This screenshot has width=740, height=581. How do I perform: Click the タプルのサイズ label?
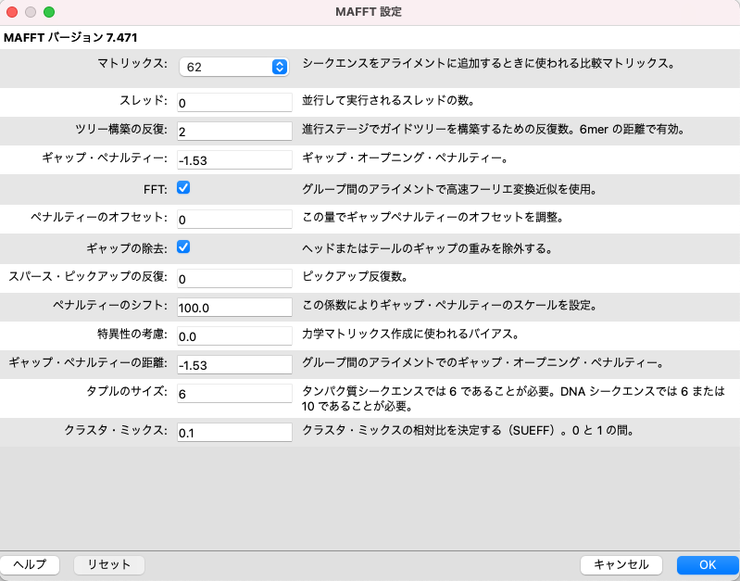(127, 391)
